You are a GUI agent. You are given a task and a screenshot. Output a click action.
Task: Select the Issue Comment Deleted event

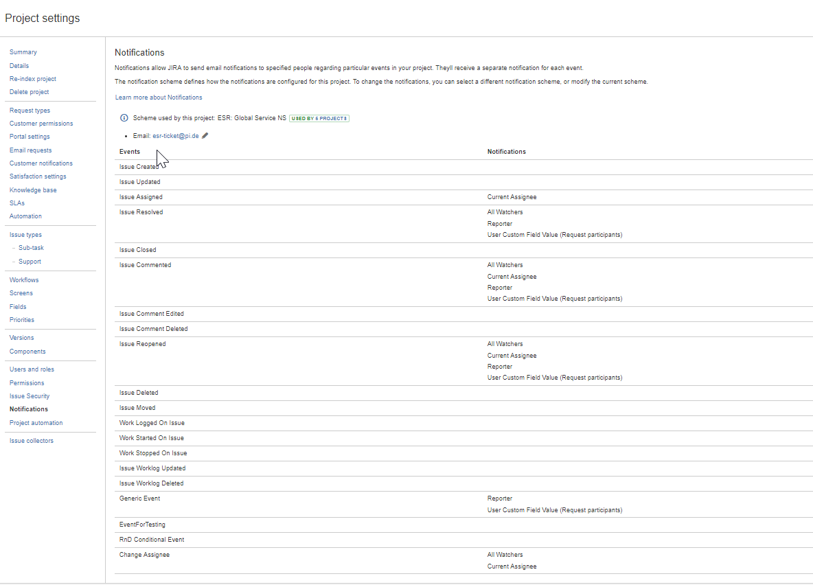[x=463, y=329]
